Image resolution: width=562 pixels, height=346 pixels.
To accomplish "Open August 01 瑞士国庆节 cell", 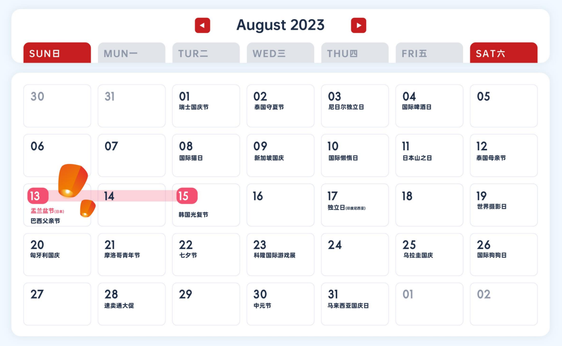I will 206,105.
